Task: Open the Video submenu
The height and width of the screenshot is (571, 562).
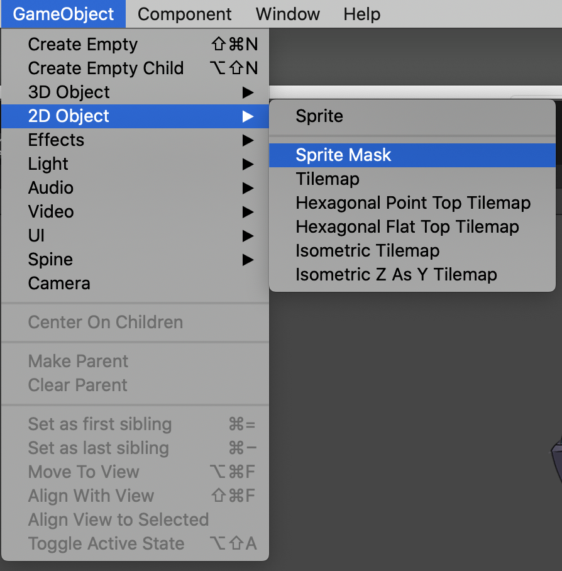Action: coord(51,212)
